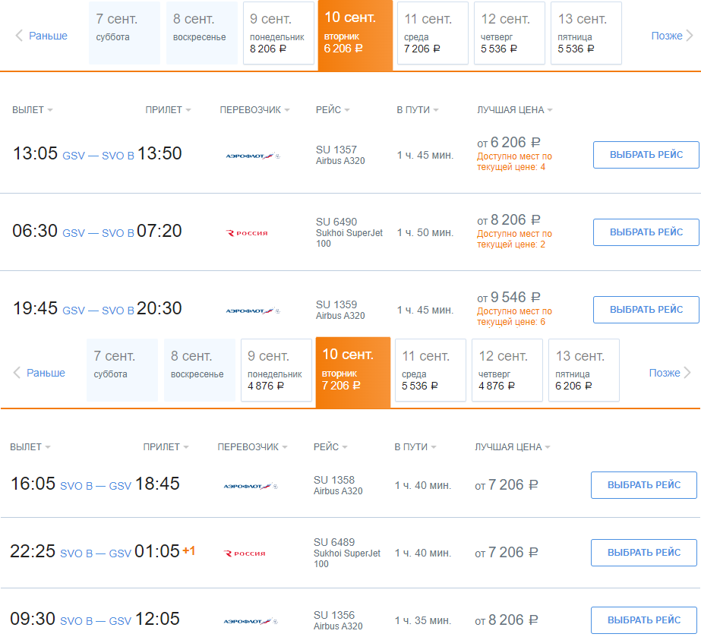Image resolution: width=701 pixels, height=637 pixels.
Task: Open route GSV — SVO B for 13:05 departure
Action: tap(99, 156)
